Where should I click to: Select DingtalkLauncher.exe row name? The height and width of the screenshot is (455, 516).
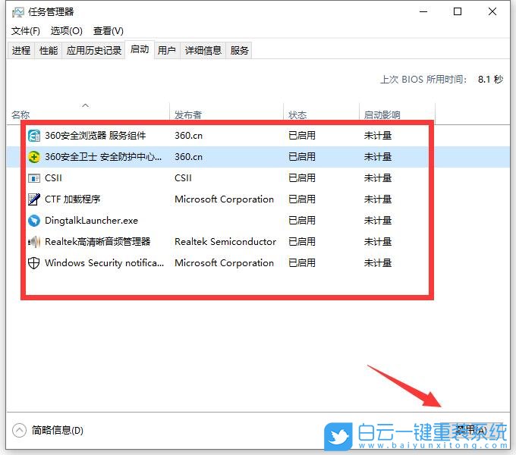[92, 221]
